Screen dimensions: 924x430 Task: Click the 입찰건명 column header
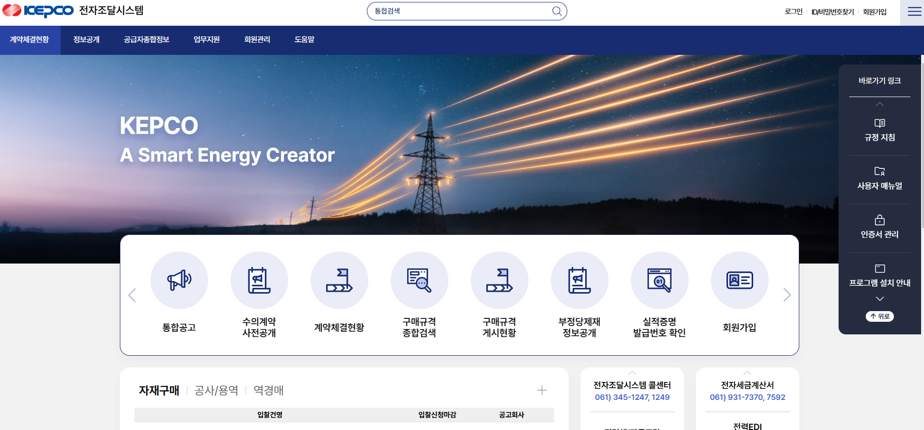click(270, 415)
